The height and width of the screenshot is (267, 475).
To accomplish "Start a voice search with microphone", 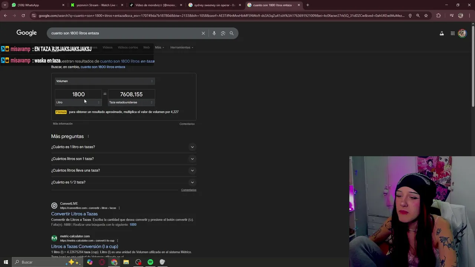I will pyautogui.click(x=214, y=33).
